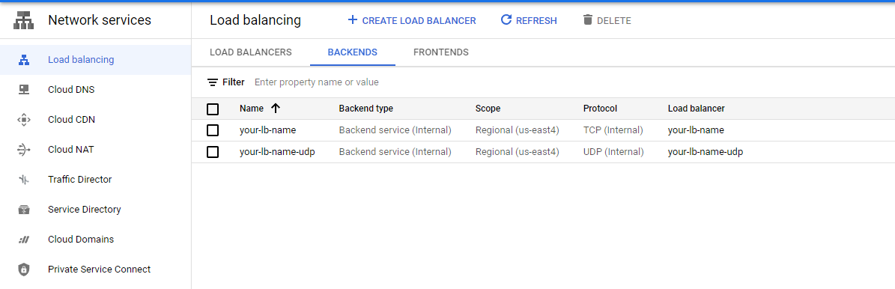This screenshot has height=289, width=895.
Task: Check the box for your-lb-name-udp row
Action: click(213, 152)
